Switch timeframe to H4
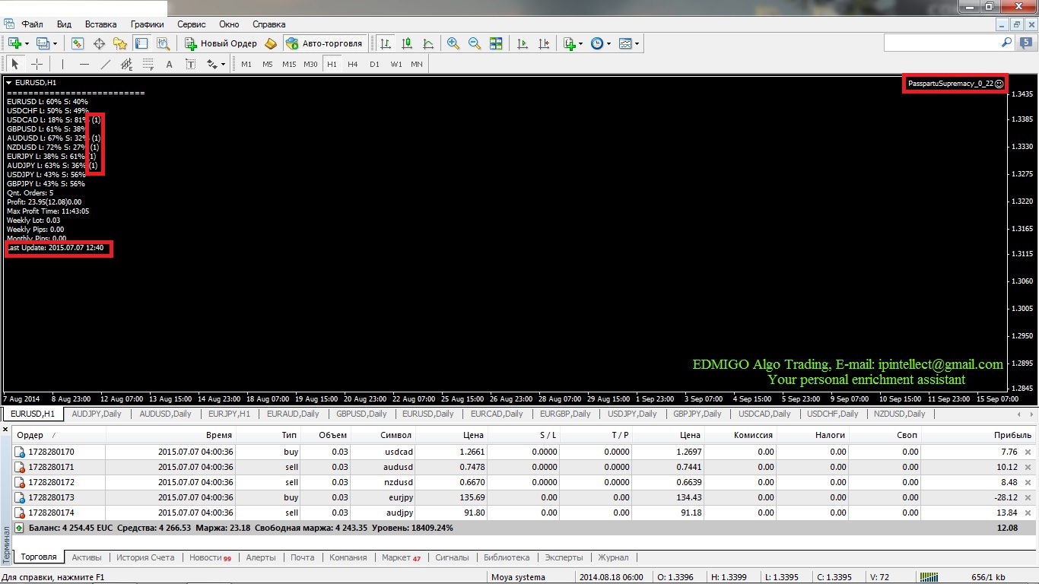 [x=353, y=64]
